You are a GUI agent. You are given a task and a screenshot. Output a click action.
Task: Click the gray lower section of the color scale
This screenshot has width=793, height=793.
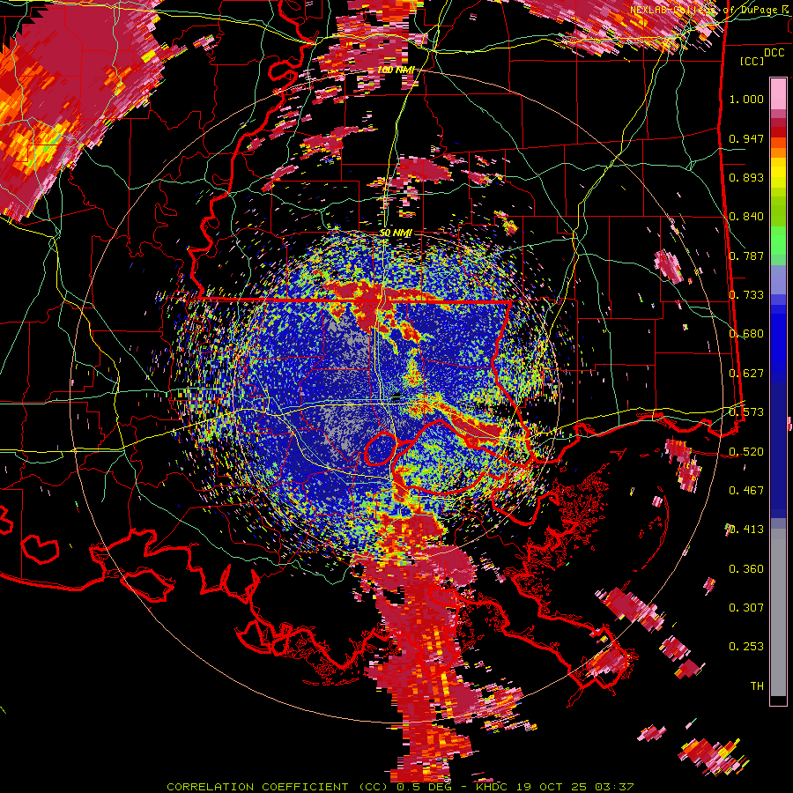(x=778, y=612)
